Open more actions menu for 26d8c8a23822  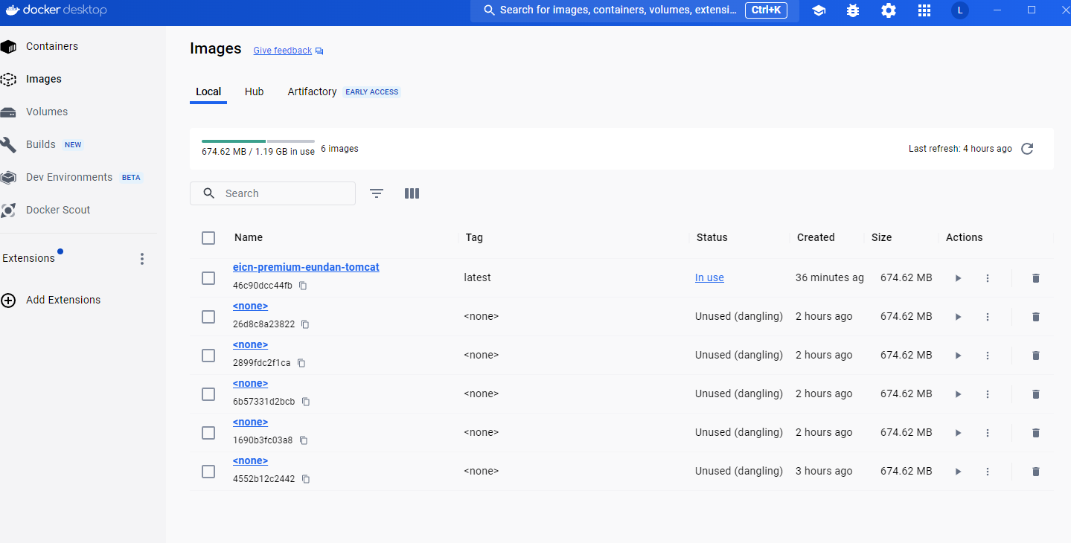[x=988, y=317]
